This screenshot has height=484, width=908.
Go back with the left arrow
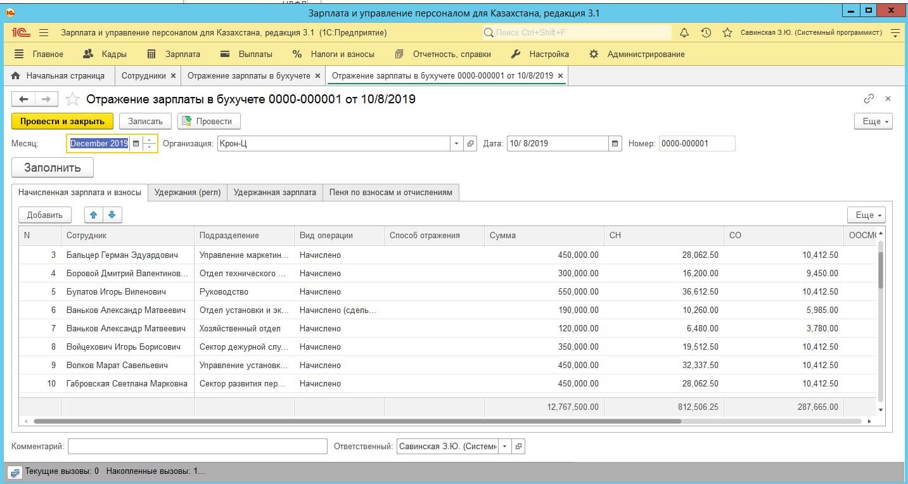[x=23, y=99]
